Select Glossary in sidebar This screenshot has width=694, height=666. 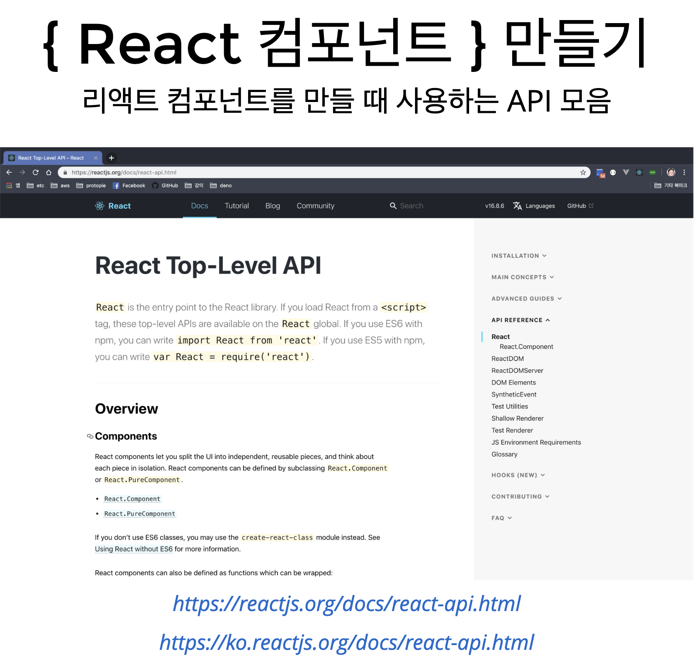click(x=504, y=454)
